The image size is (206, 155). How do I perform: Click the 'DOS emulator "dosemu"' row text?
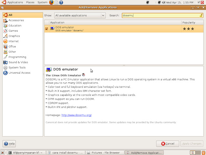click(70, 30)
